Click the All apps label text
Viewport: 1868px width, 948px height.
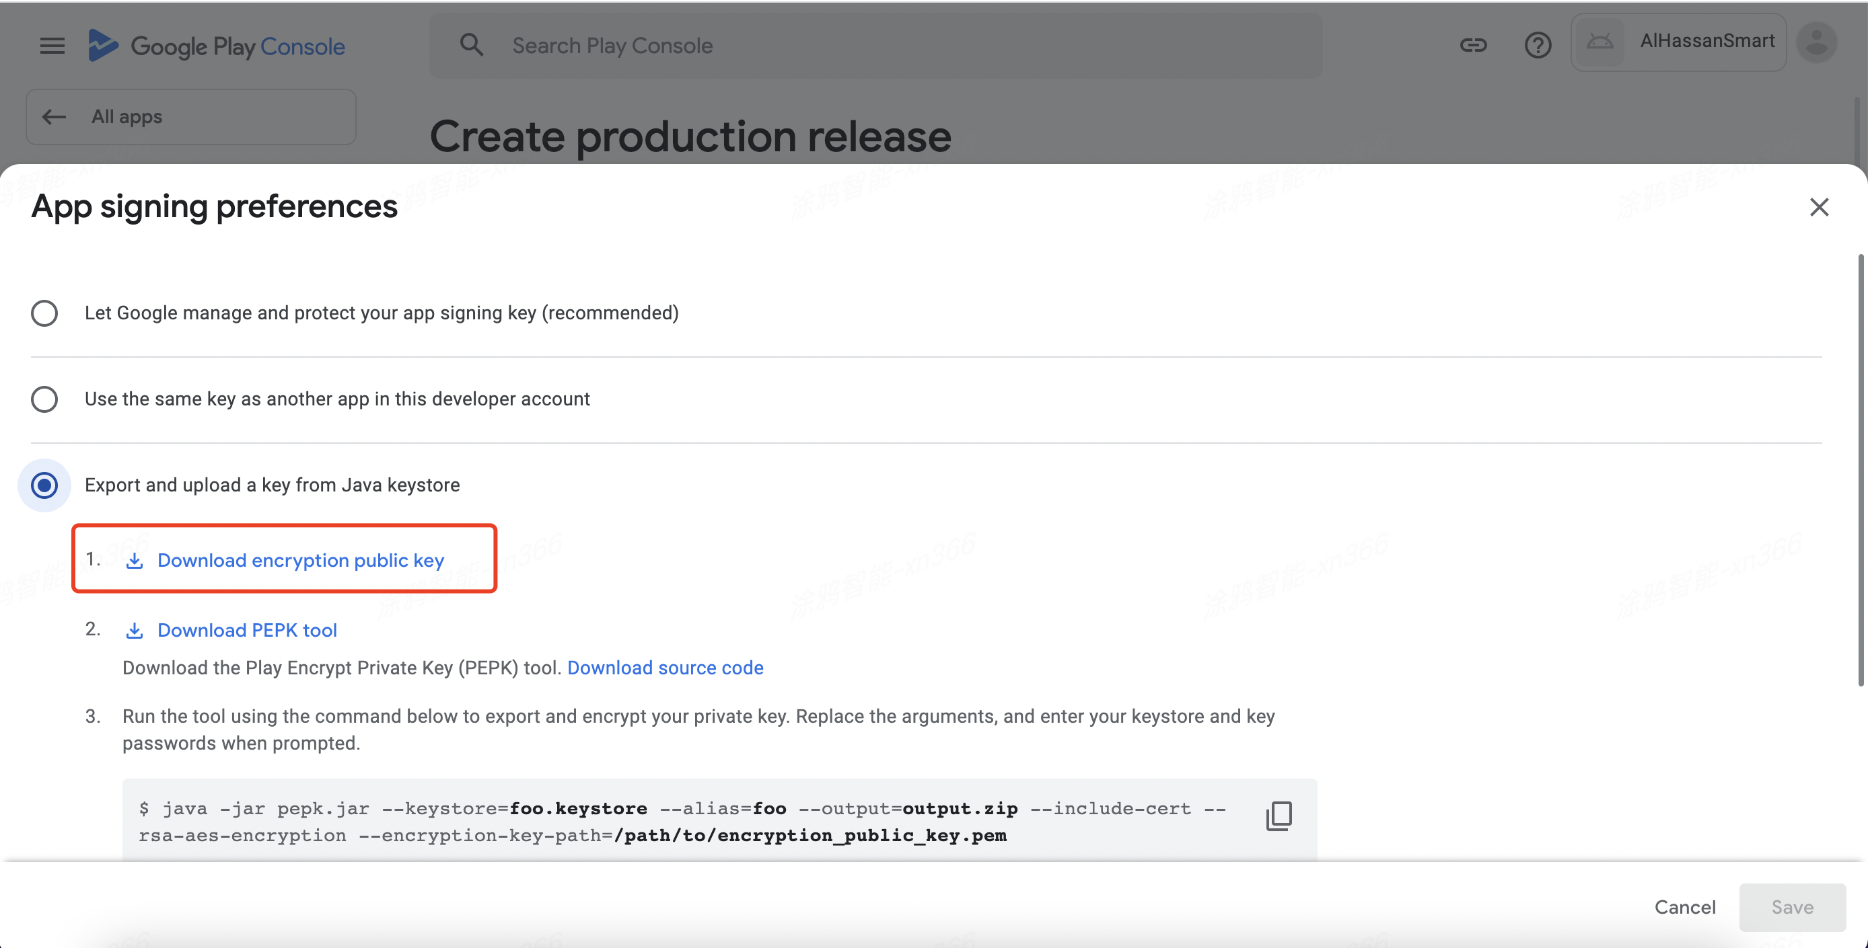pos(127,117)
